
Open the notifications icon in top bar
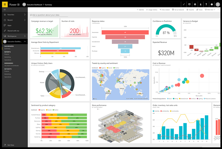(x=189, y=4)
